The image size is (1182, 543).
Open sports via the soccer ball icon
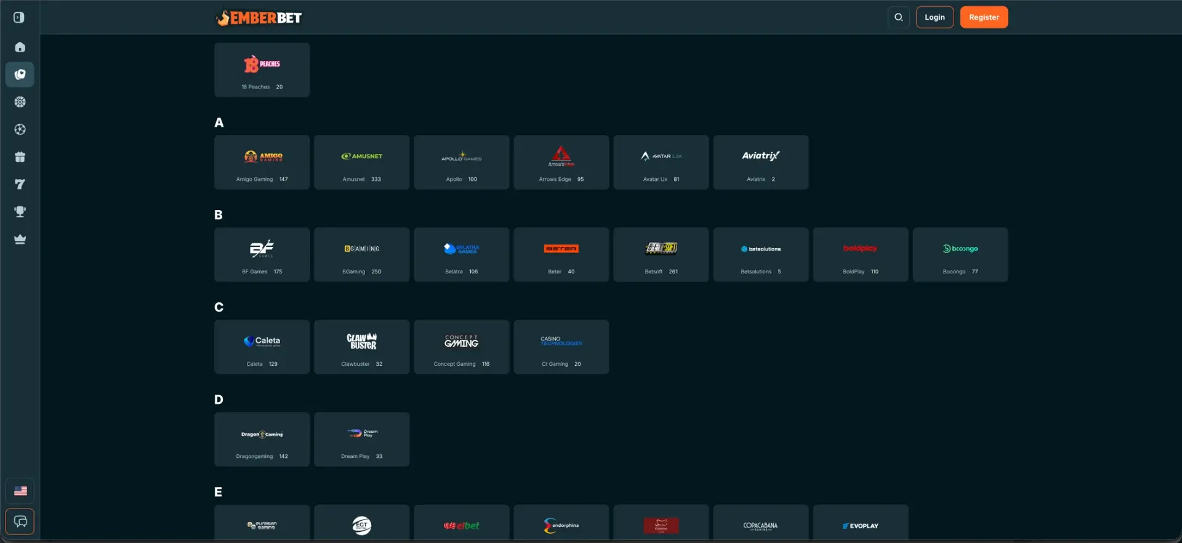coord(20,129)
